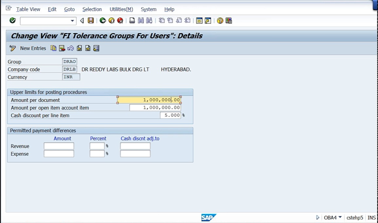Open the System menu
378x223 pixels.
pos(149,9)
